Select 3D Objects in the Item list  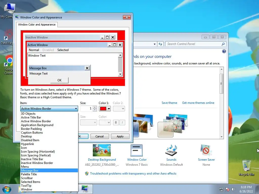click(x=49, y=113)
